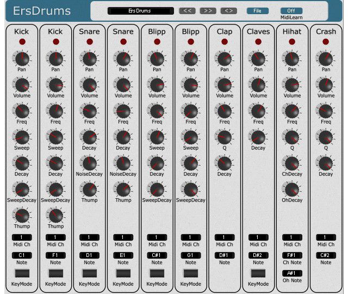Click the first Blipp SweepDecay knob
Viewport: 348px width, 294px height.
click(x=157, y=189)
